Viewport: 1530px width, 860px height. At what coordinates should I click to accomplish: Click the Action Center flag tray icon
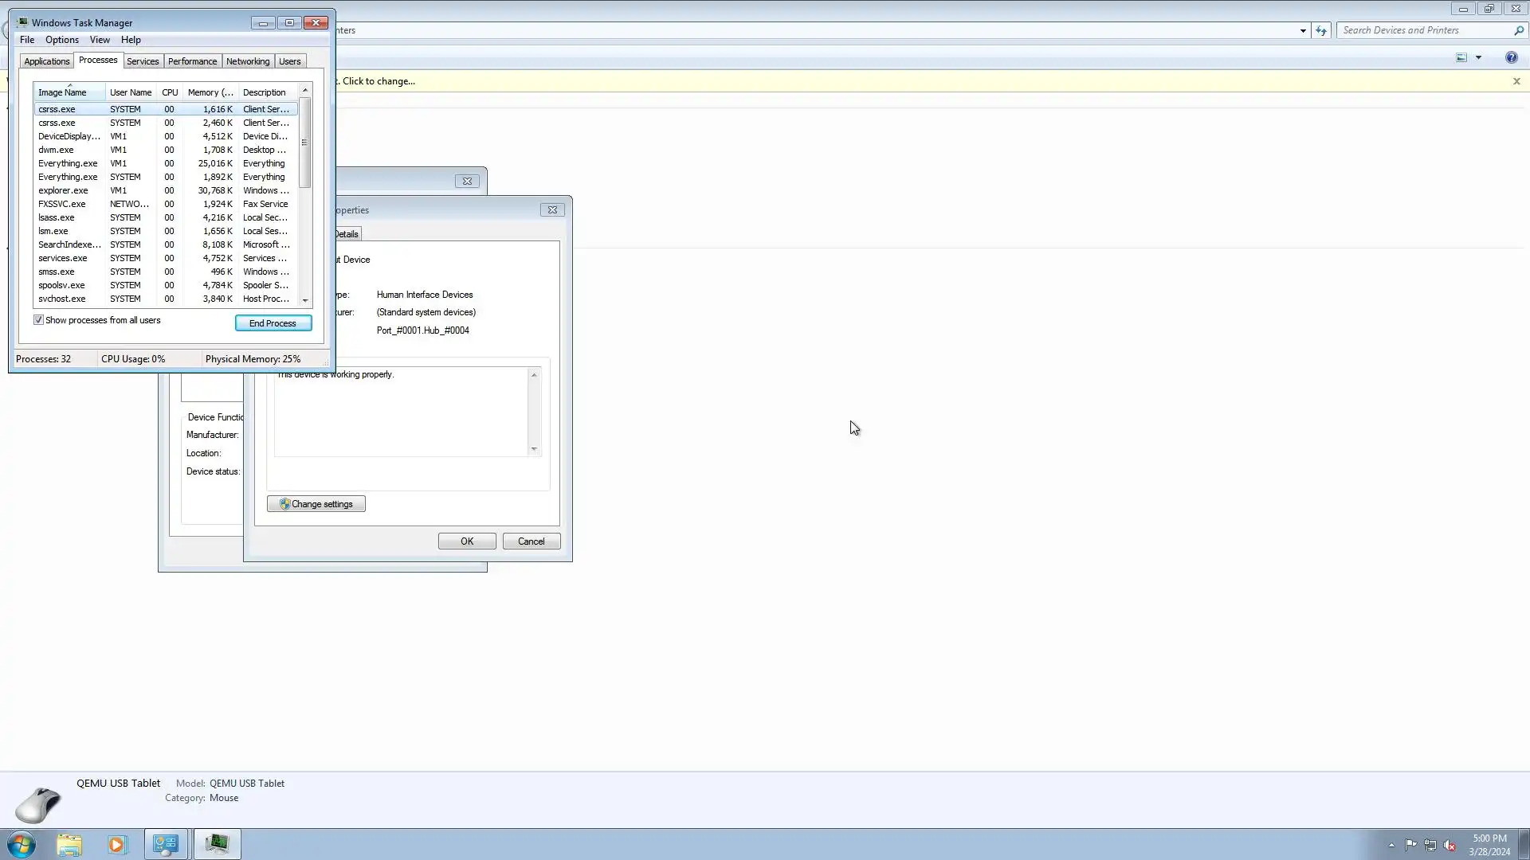1410,845
